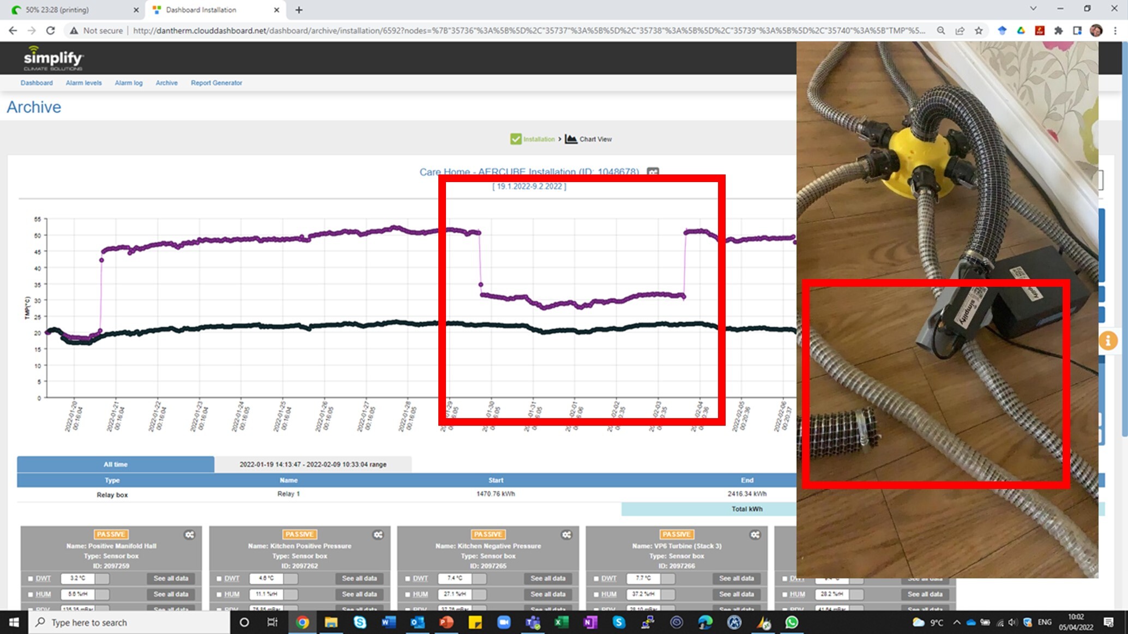Open the Alarm log menu item

(x=128, y=83)
